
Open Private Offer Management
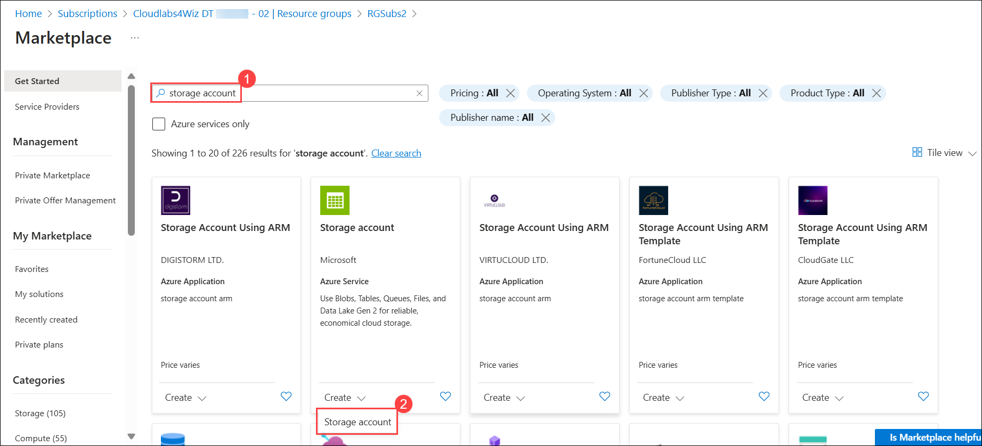(x=65, y=200)
